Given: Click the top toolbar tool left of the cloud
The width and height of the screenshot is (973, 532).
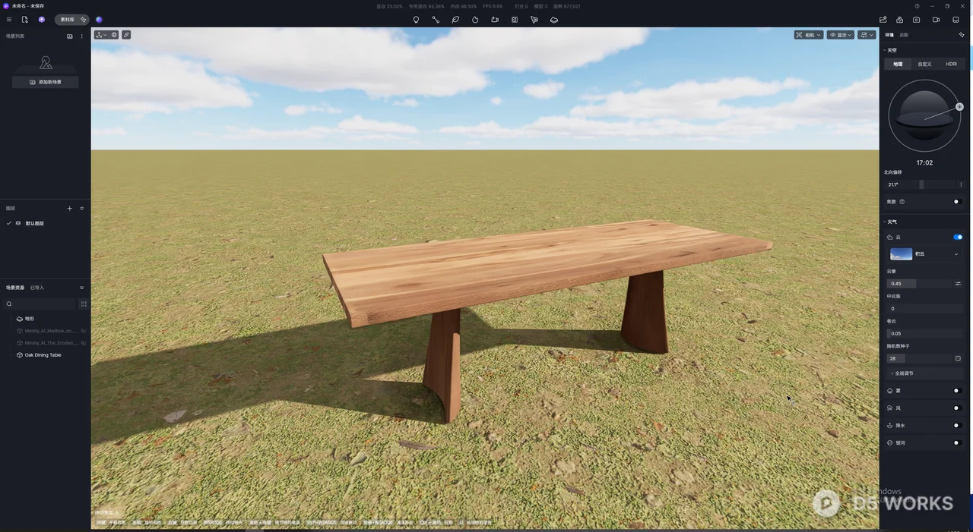Looking at the screenshot, I should point(534,20).
